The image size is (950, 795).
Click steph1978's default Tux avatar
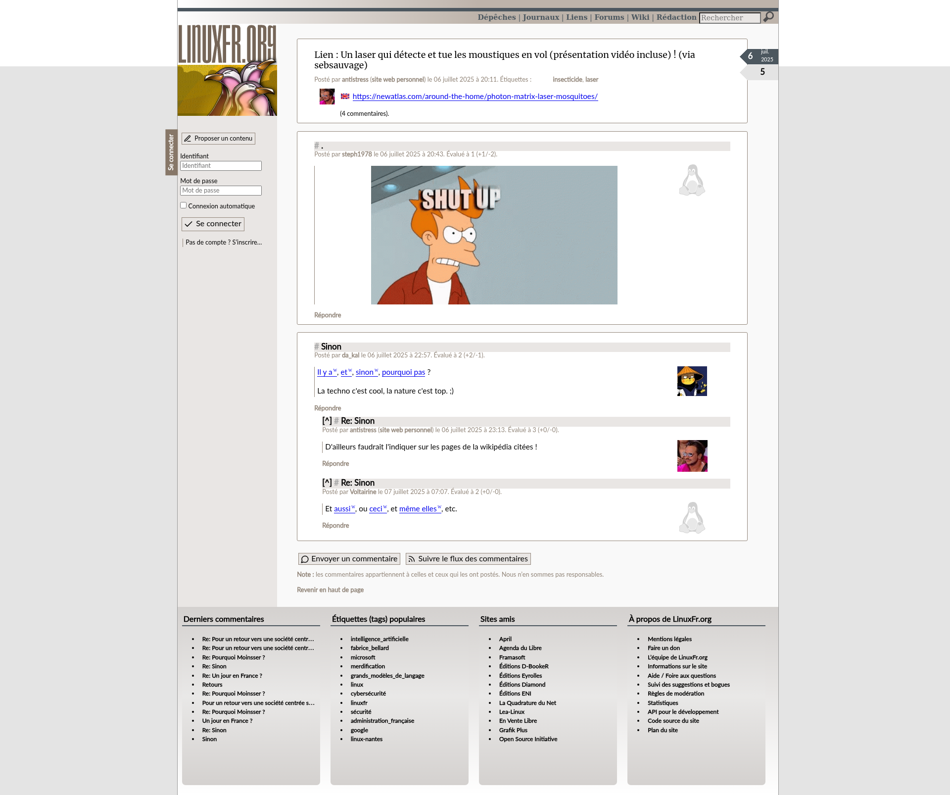point(692,180)
